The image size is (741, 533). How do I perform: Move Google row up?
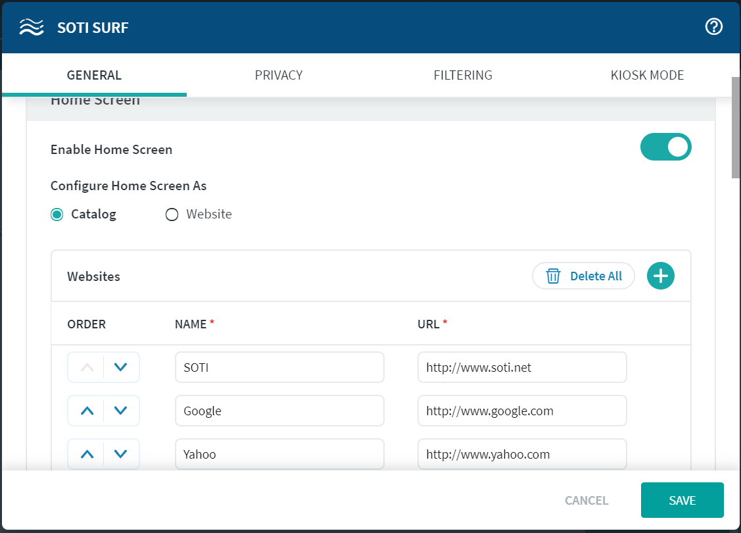point(87,411)
